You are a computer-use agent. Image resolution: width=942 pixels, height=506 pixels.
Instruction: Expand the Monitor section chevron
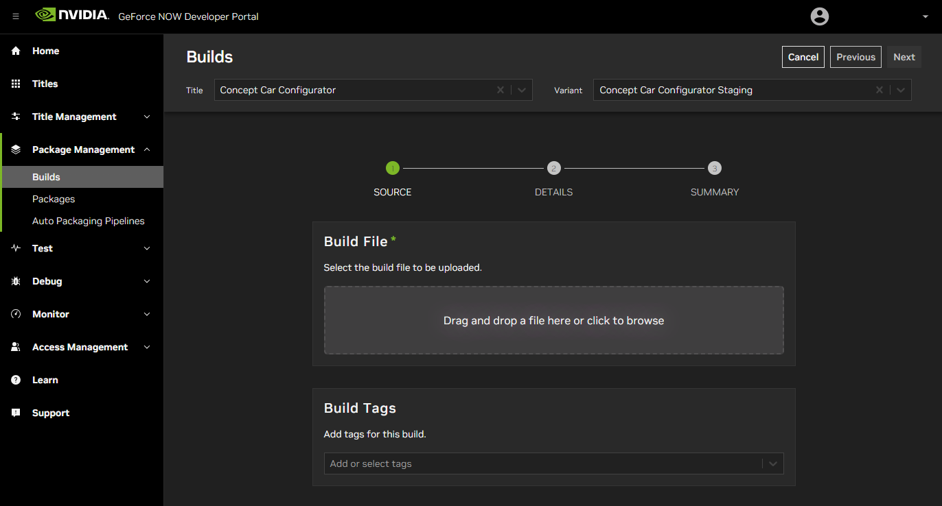point(147,314)
